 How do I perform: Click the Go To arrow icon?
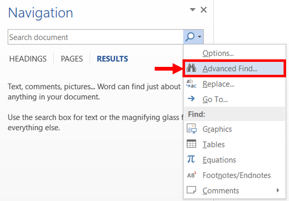tap(191, 99)
